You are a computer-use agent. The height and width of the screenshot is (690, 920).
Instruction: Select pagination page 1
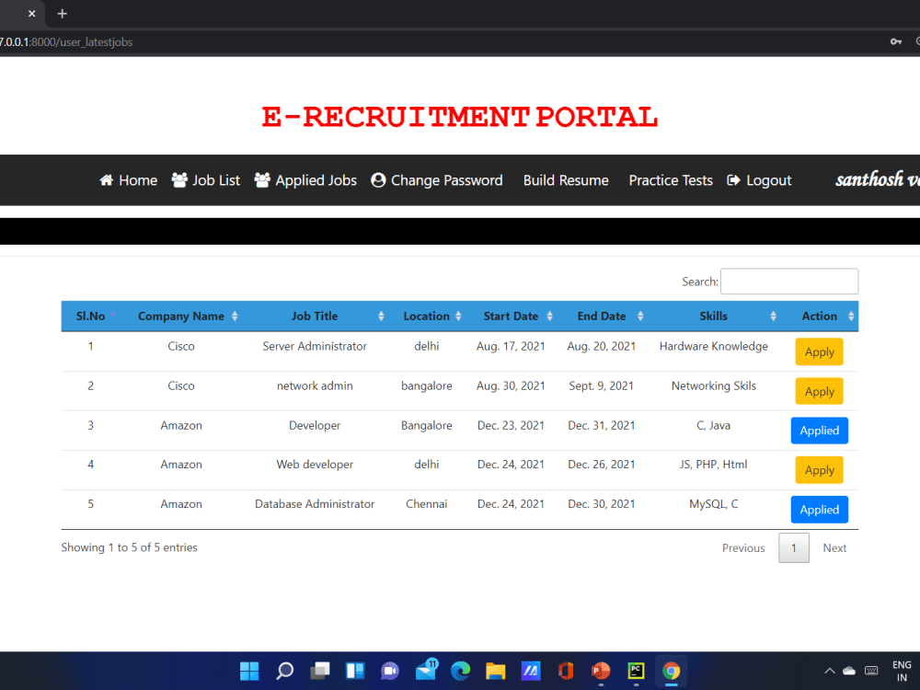point(794,548)
